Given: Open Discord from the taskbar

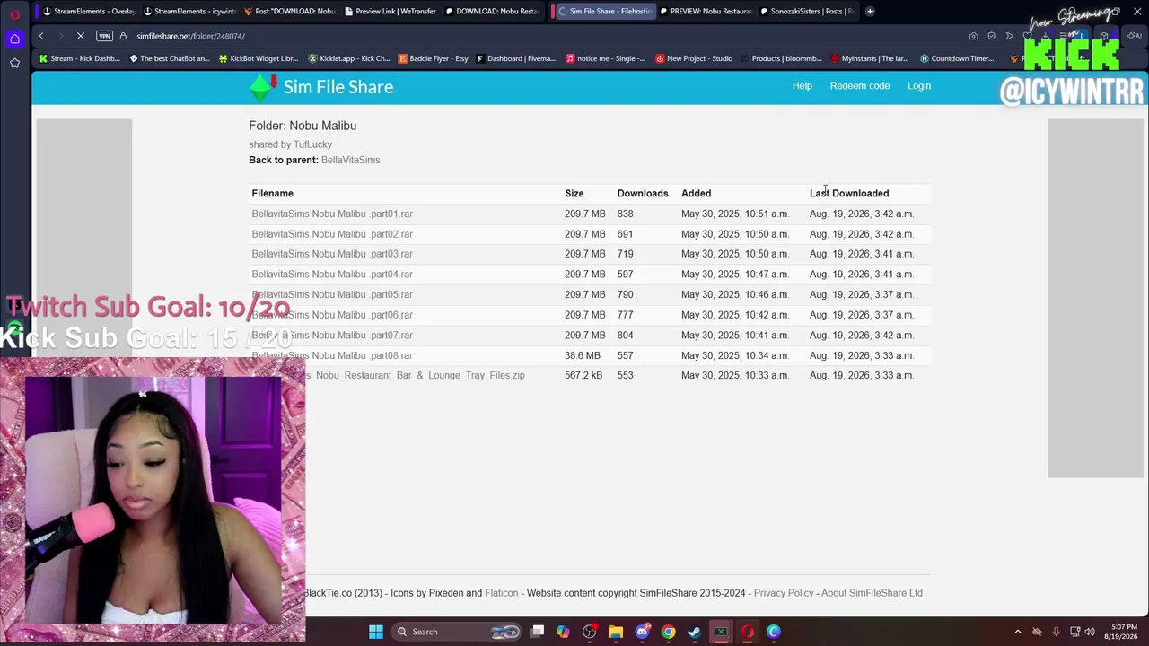Looking at the screenshot, I should (642, 632).
